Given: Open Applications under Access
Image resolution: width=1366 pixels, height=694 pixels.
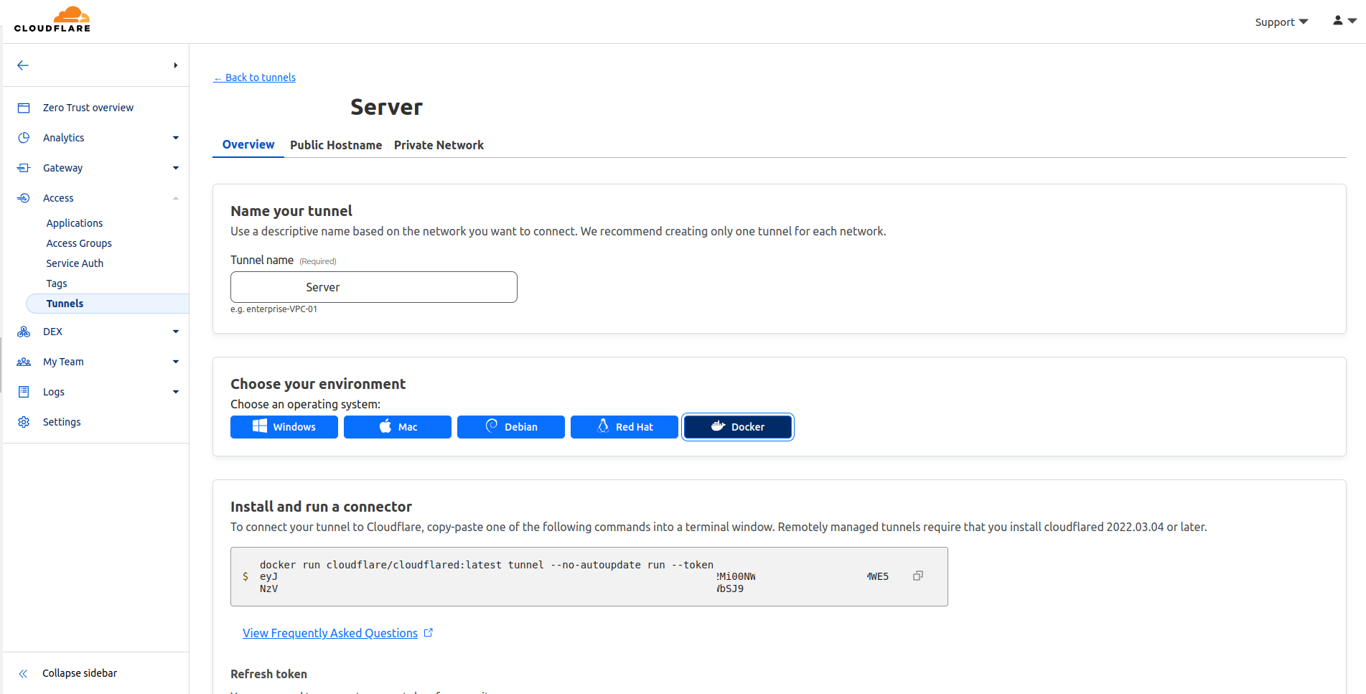Looking at the screenshot, I should [75, 223].
